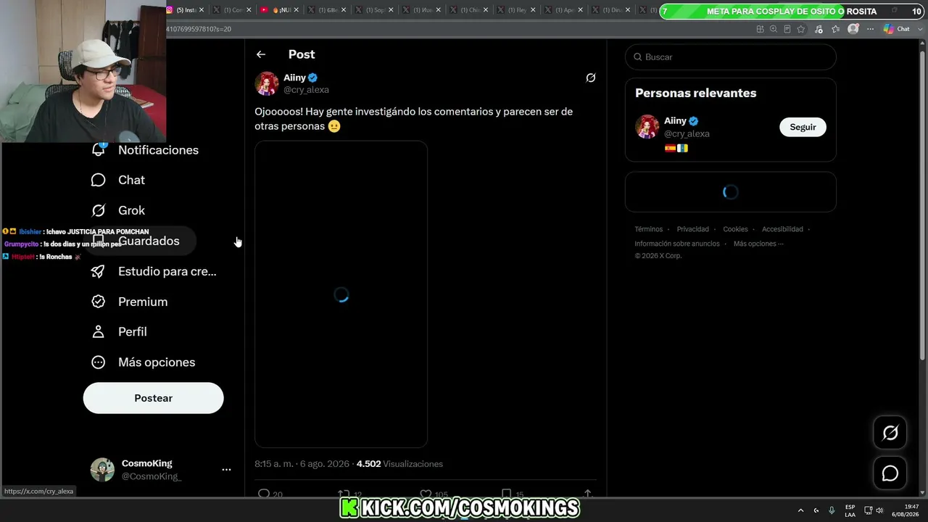The width and height of the screenshot is (928, 522).
Task: Open the Privacidad footer link
Action: click(692, 229)
